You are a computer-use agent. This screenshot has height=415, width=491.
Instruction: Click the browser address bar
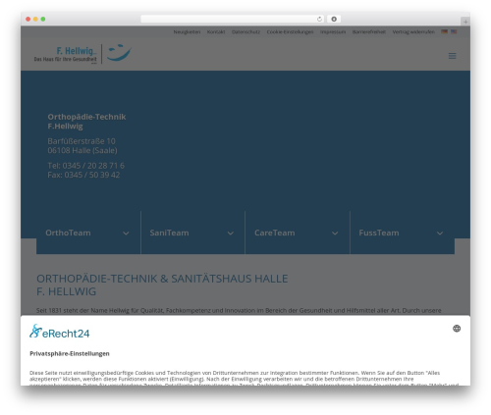(x=233, y=19)
